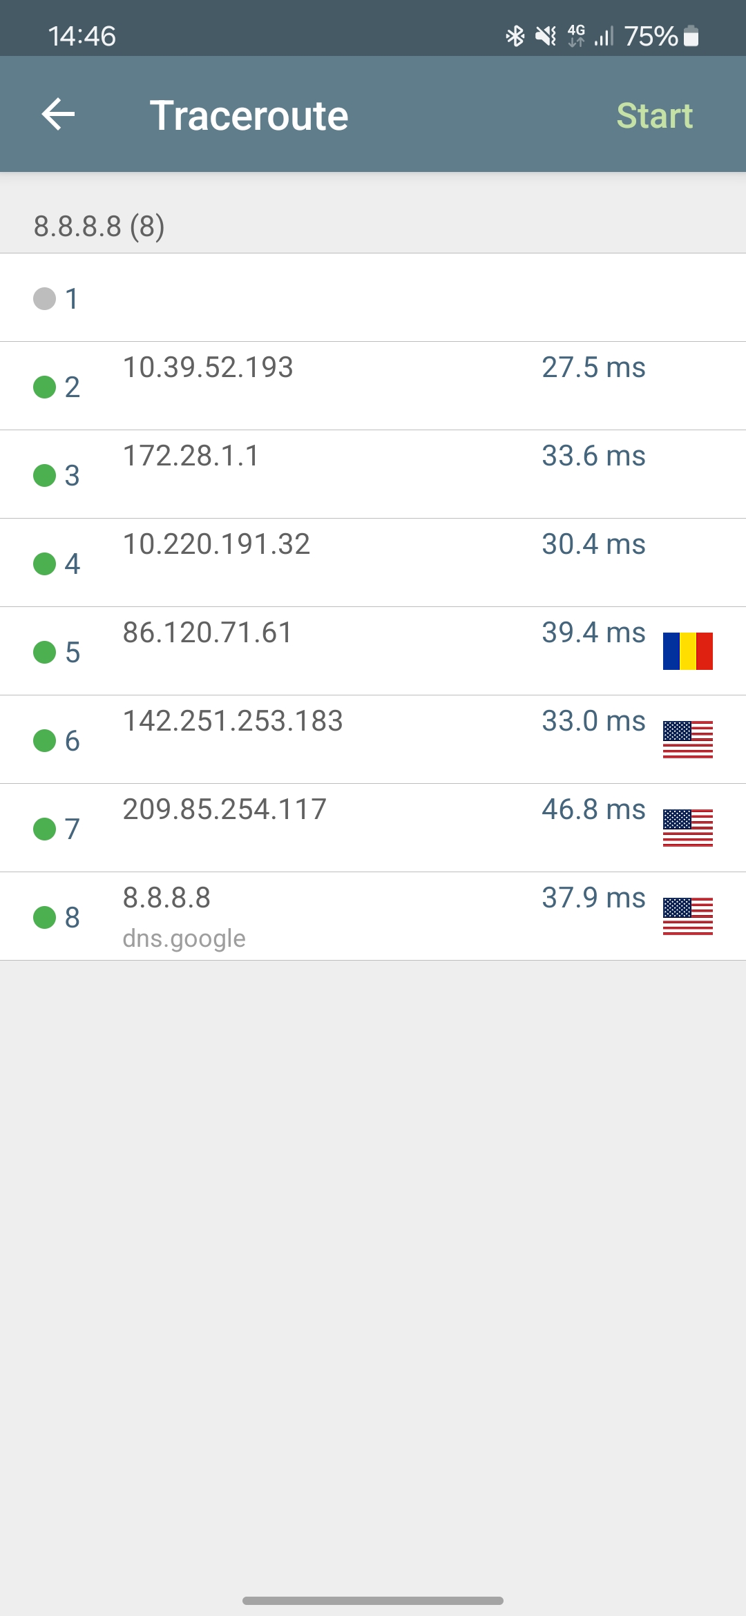
Task: Tap the battery icon in status bar
Action: click(691, 36)
